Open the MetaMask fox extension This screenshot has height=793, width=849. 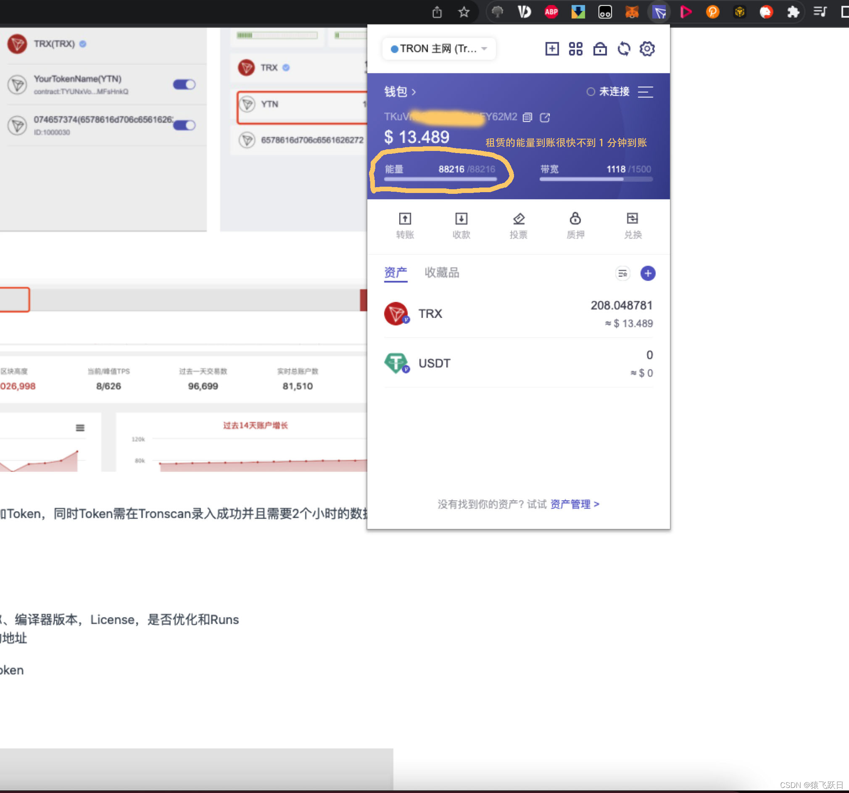tap(632, 12)
